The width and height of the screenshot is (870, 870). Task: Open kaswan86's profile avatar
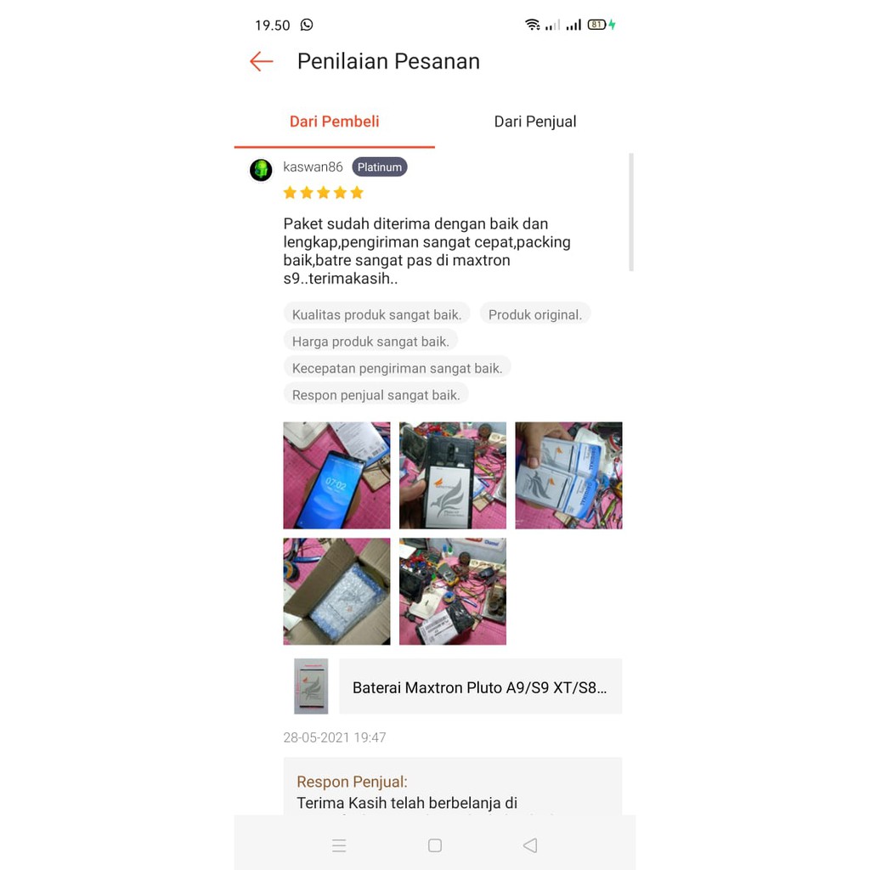[x=261, y=170]
